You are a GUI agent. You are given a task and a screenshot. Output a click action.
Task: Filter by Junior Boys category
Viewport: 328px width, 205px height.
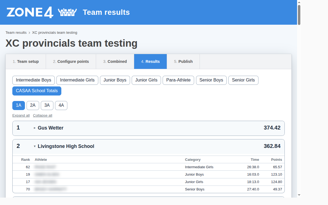115,80
